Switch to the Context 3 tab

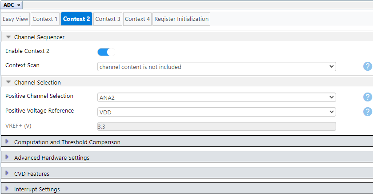(x=108, y=19)
